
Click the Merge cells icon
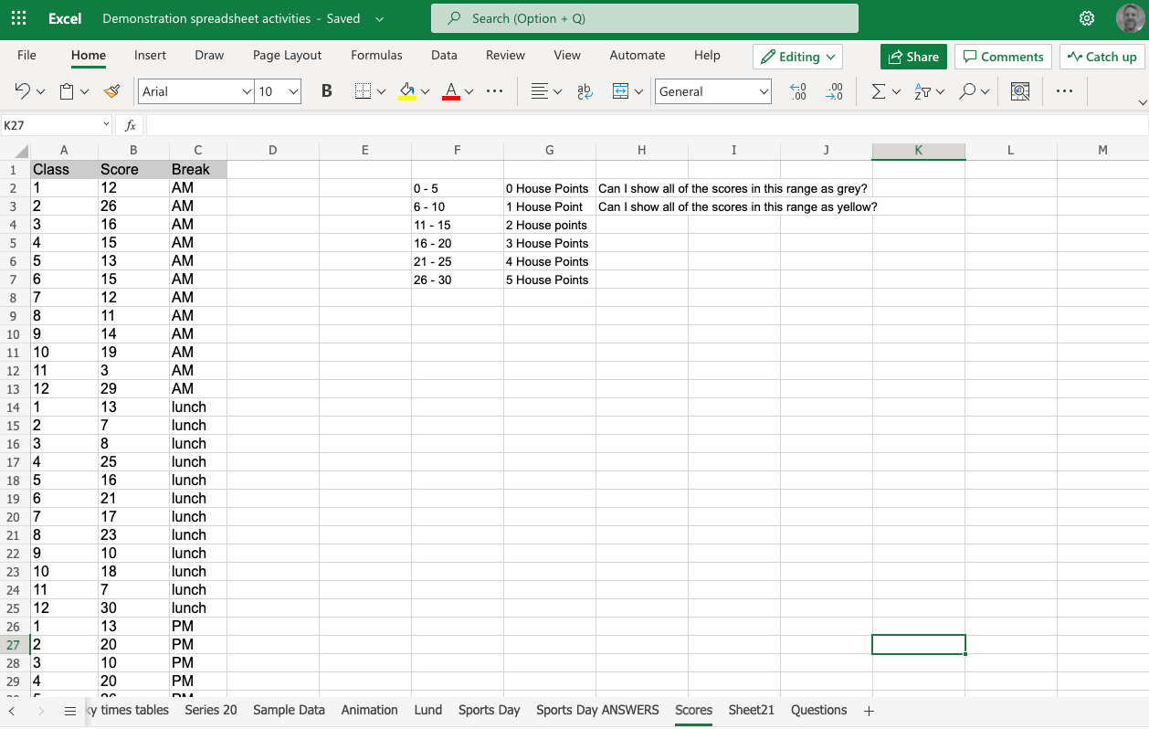pyautogui.click(x=621, y=91)
